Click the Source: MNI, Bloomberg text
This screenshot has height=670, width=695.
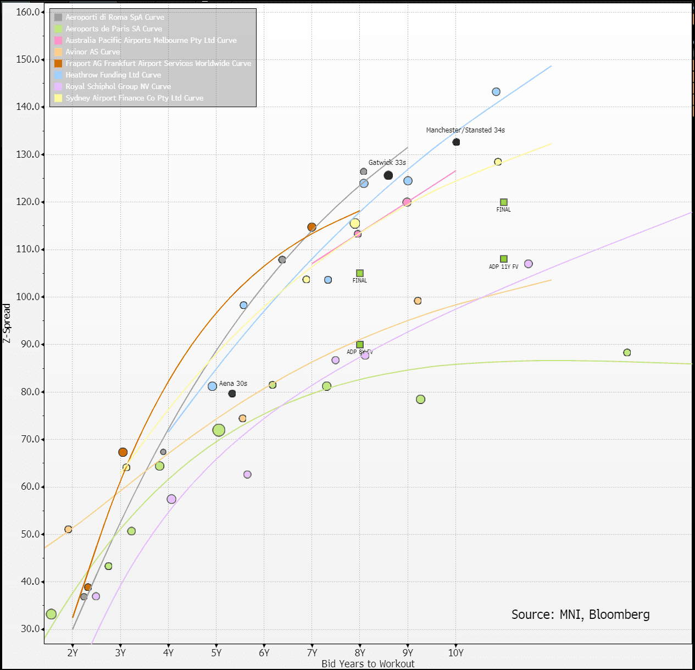pos(580,614)
